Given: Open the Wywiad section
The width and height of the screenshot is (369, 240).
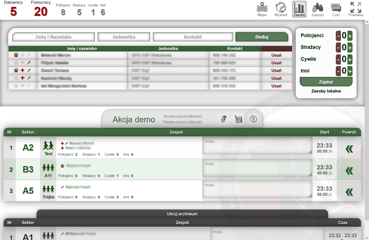Looking at the screenshot, I should pyautogui.click(x=281, y=9).
